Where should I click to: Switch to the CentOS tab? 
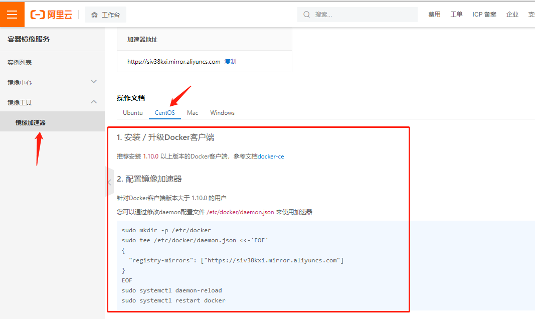pyautogui.click(x=165, y=112)
